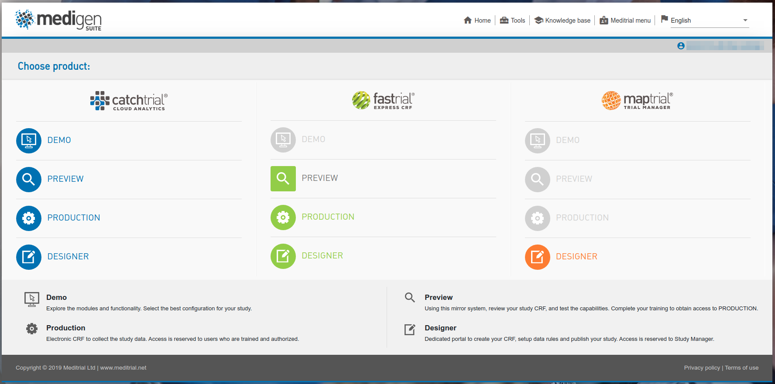Click the Preview legend heading

[x=439, y=298]
